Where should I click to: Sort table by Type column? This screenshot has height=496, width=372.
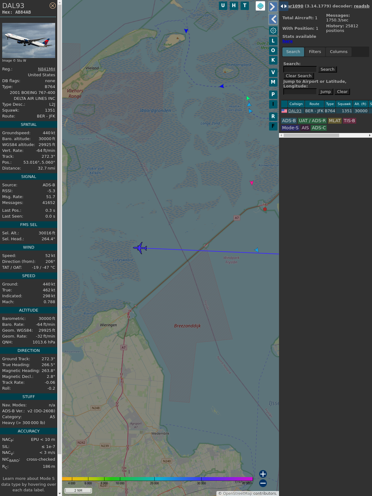click(330, 104)
